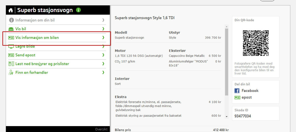
Task: Click the car icon next to Vis bil
Action: pyautogui.click(x=11, y=29)
